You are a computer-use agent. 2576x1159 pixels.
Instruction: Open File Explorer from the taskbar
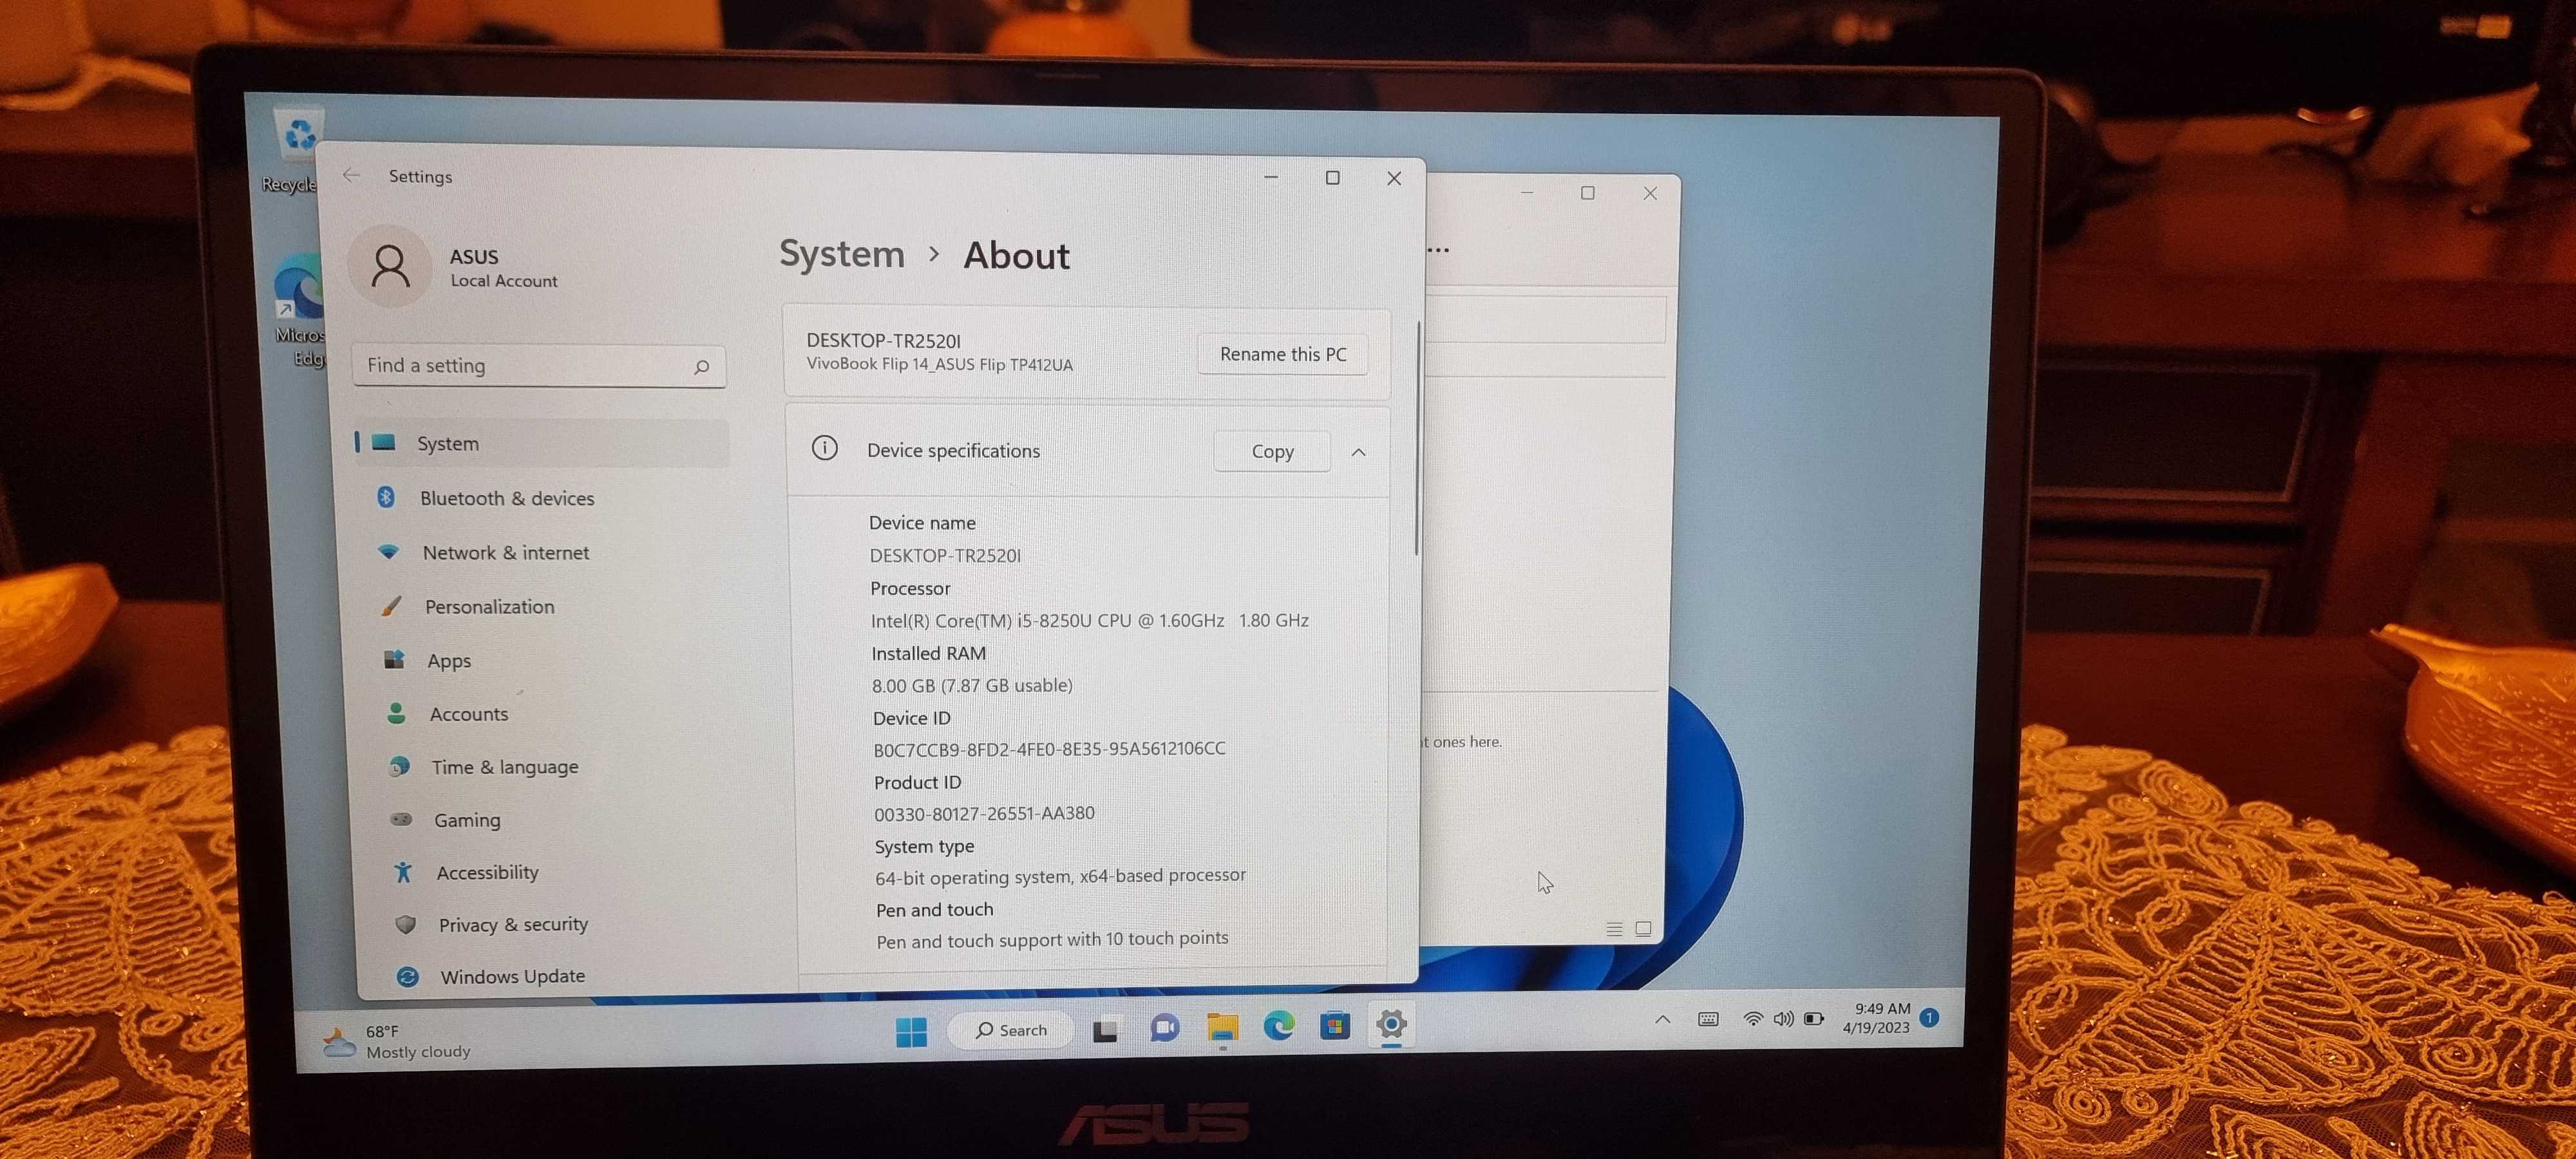click(x=1222, y=1026)
